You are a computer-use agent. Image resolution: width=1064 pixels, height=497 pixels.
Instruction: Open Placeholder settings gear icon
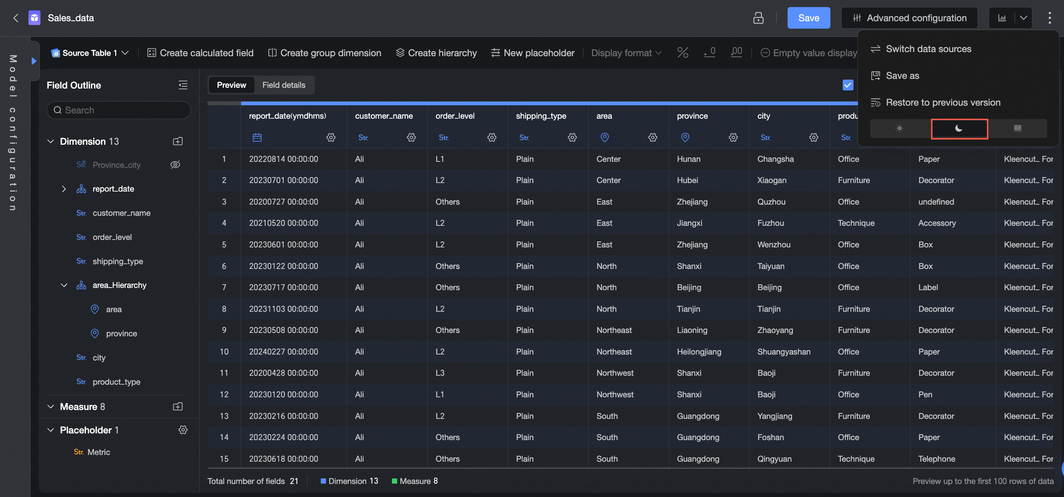pyautogui.click(x=183, y=430)
